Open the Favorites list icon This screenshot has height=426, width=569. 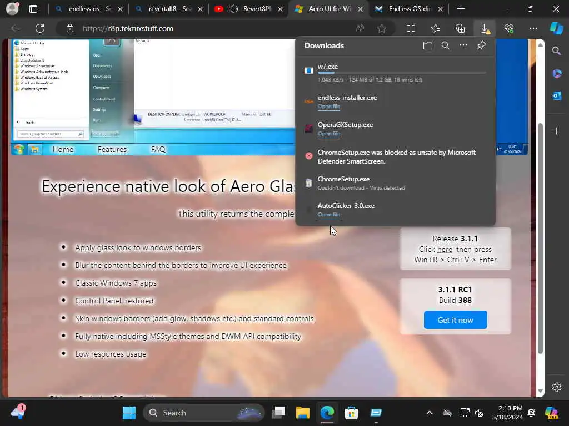436,28
